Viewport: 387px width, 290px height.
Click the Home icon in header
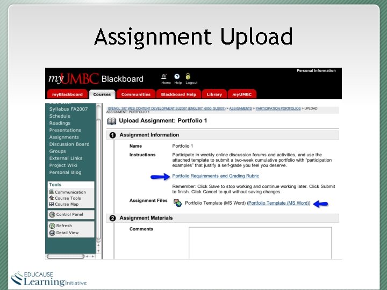point(164,76)
